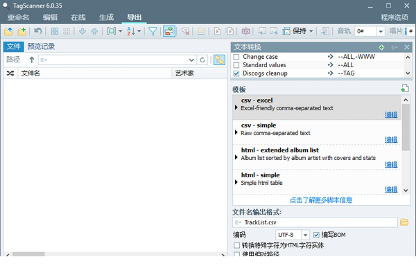Click the cover resize icon beside 保持

(286, 31)
